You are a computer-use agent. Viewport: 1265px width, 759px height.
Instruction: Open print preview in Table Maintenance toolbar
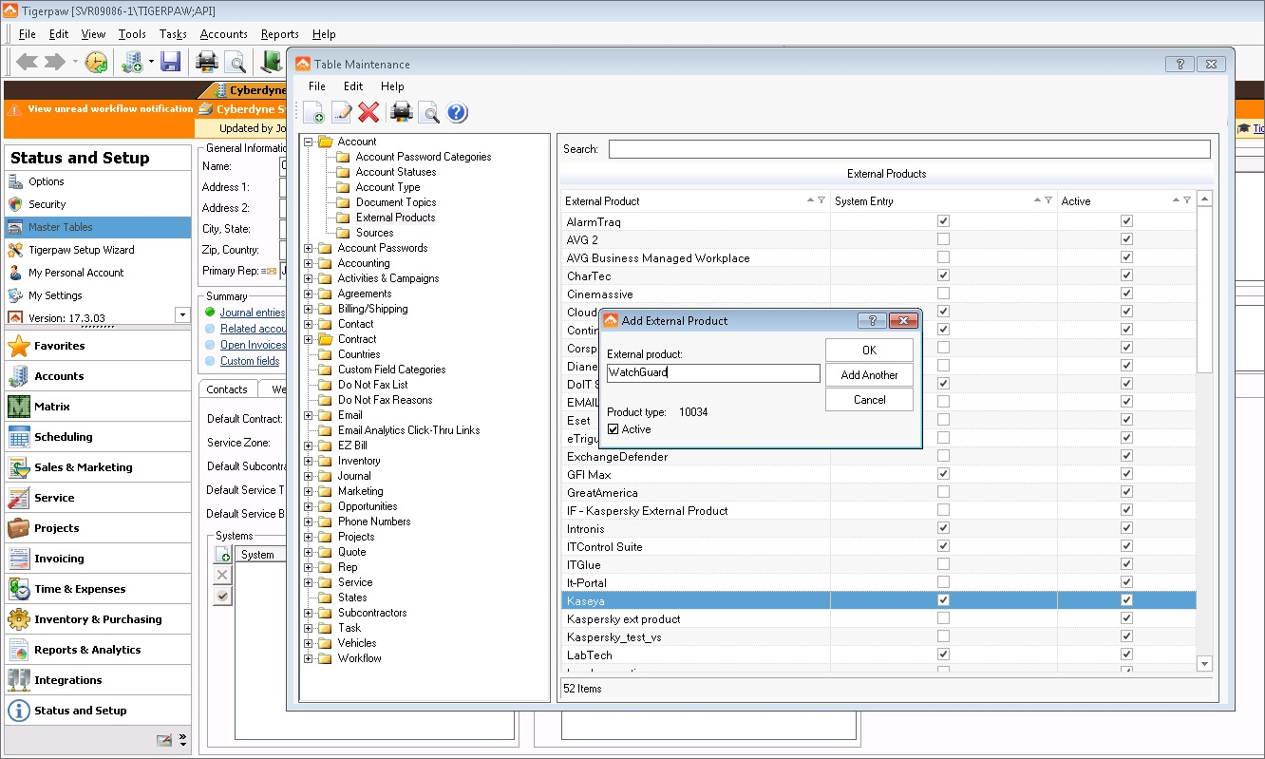click(x=428, y=112)
